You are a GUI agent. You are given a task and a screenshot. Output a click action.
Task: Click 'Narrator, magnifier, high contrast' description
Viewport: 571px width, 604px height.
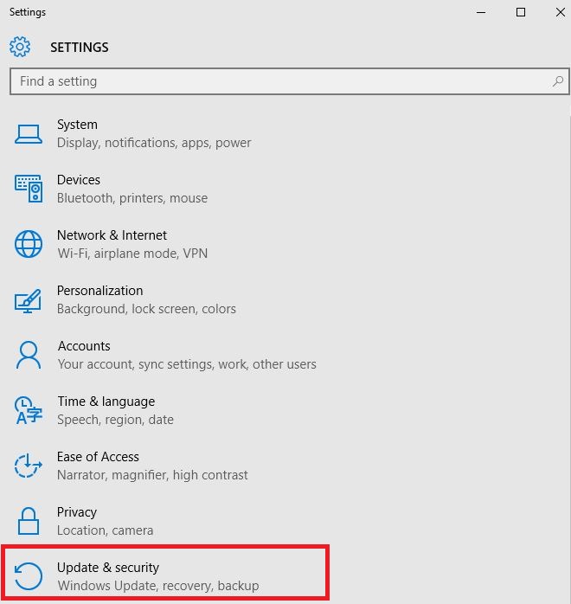pyautogui.click(x=152, y=475)
